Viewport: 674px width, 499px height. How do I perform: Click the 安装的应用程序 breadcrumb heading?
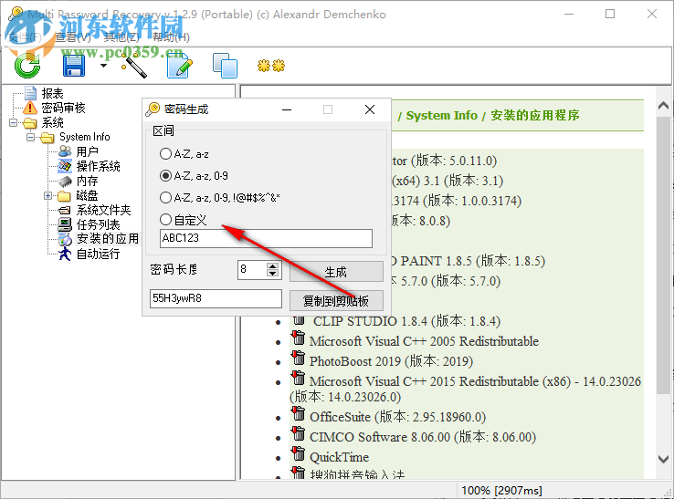(x=535, y=116)
